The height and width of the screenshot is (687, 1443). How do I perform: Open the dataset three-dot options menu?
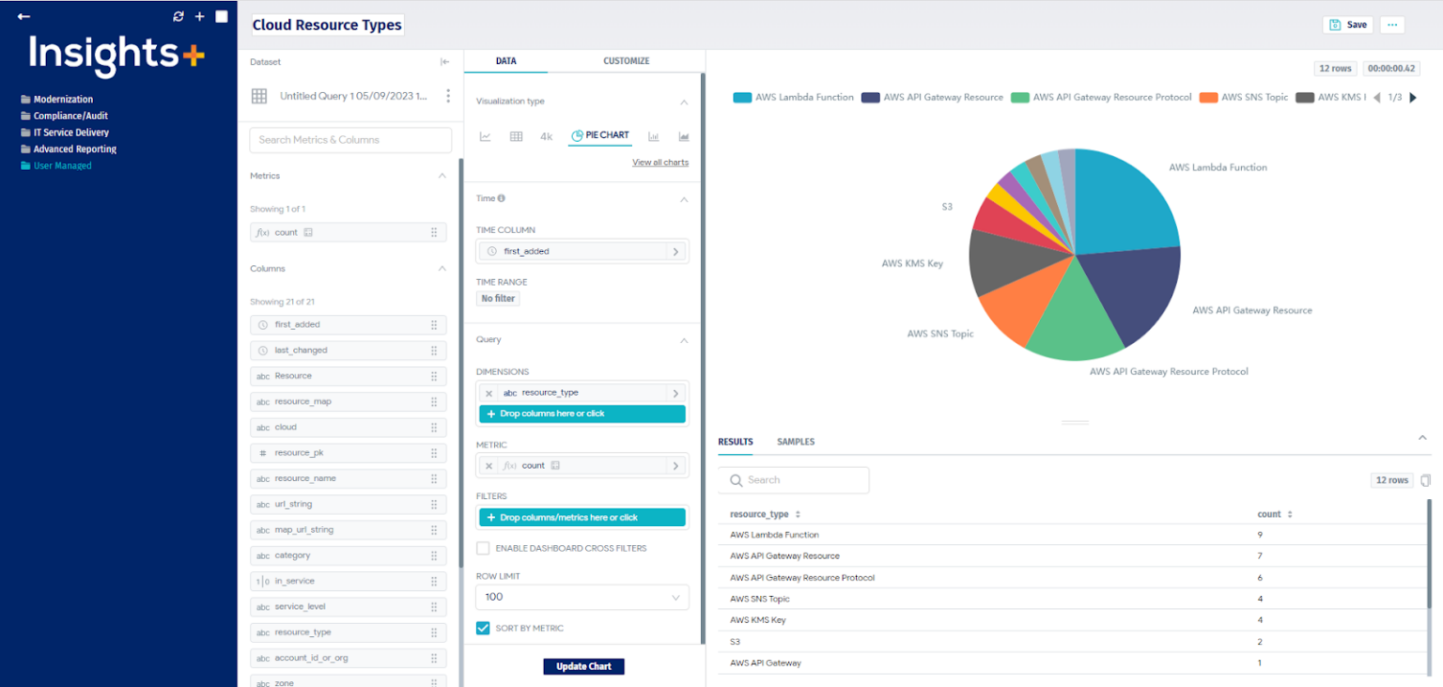click(448, 96)
